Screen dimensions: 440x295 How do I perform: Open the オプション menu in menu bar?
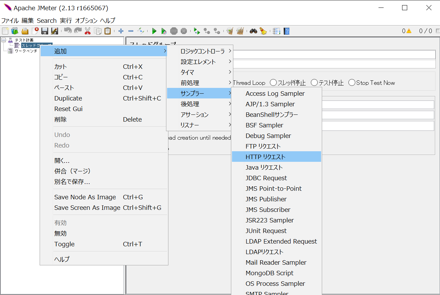pos(86,20)
